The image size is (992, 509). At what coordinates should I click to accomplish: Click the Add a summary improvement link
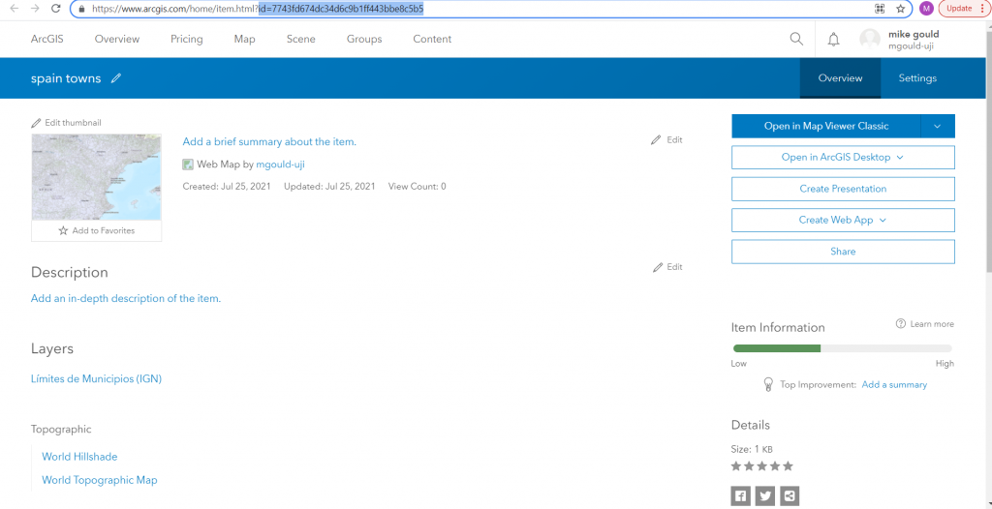(x=894, y=384)
